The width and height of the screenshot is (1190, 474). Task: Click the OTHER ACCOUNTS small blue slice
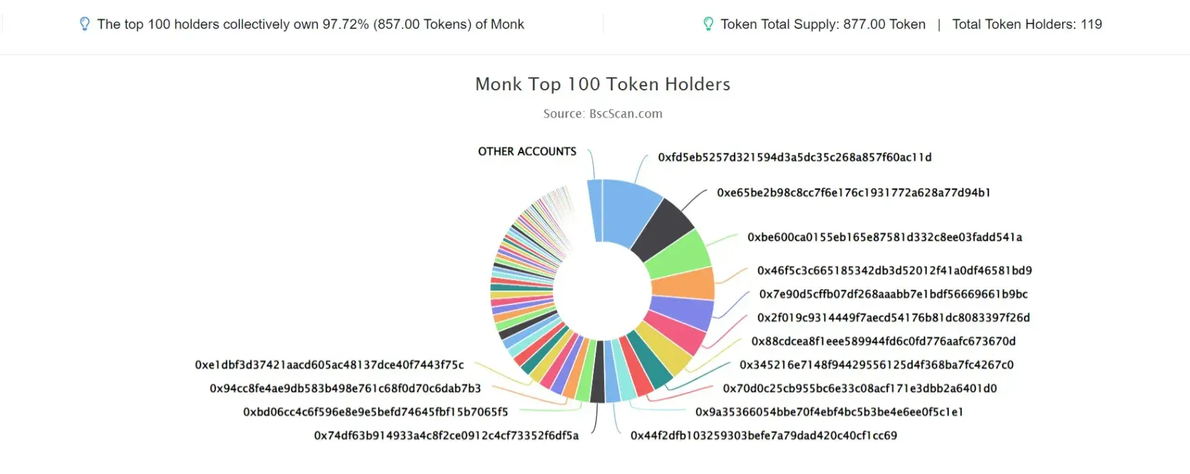594,210
